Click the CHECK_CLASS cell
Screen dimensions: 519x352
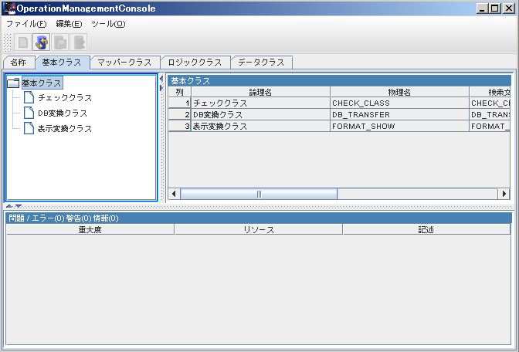(399, 103)
